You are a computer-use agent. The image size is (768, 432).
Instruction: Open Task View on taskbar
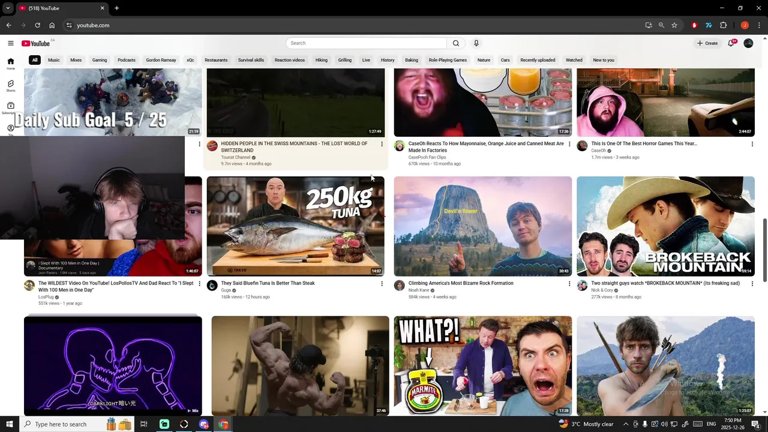144,424
